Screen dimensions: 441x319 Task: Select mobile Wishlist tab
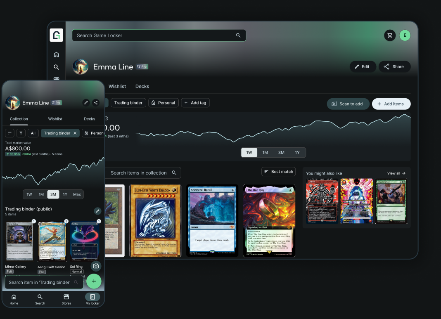(x=55, y=119)
